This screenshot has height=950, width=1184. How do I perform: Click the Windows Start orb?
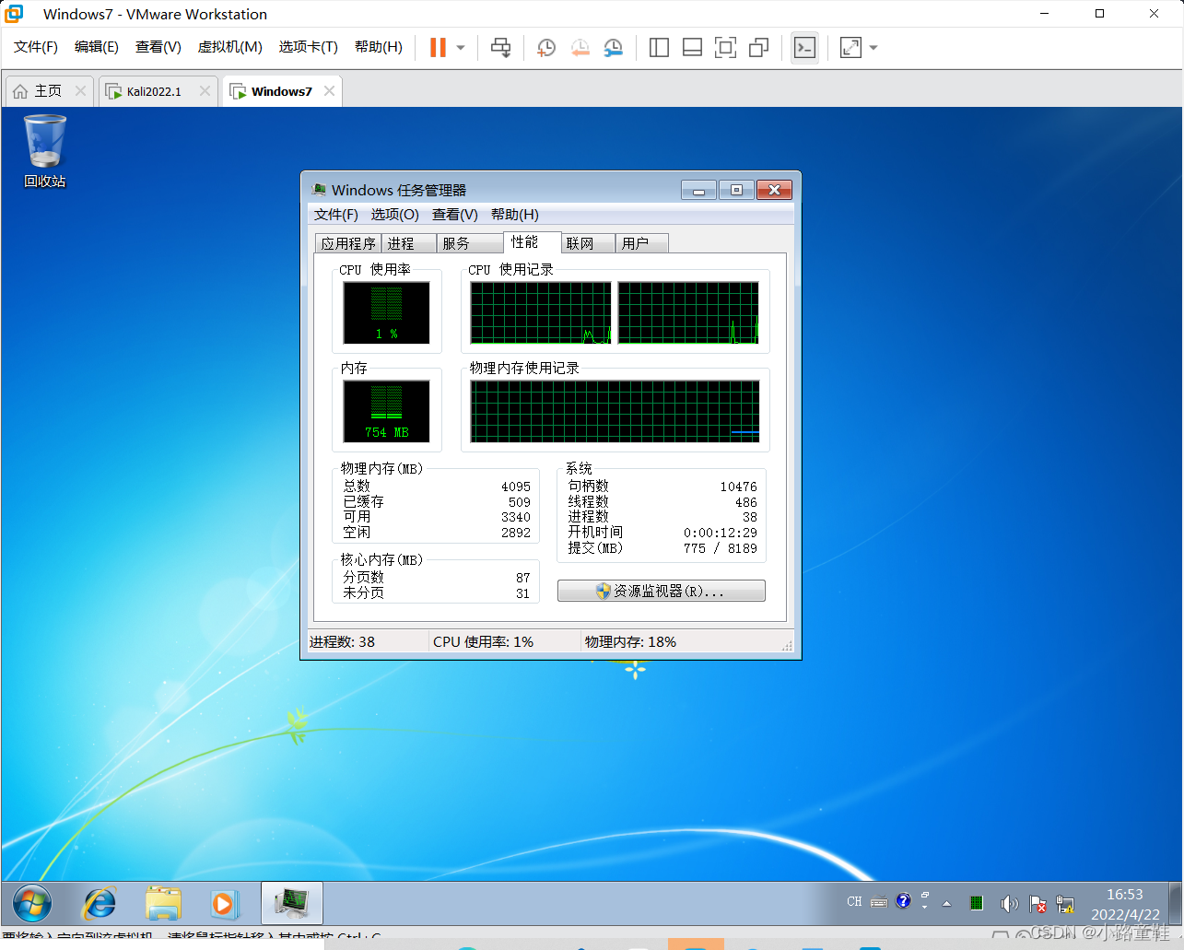click(x=32, y=904)
